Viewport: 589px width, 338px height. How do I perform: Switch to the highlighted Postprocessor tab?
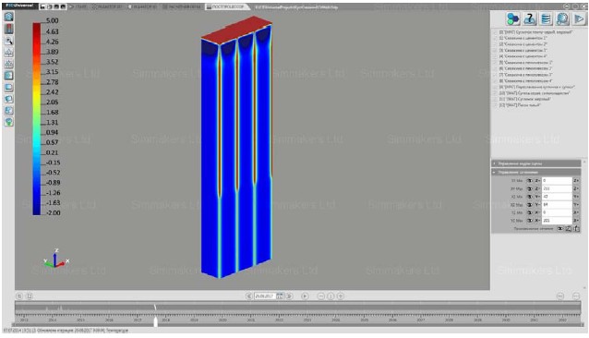(225, 6)
